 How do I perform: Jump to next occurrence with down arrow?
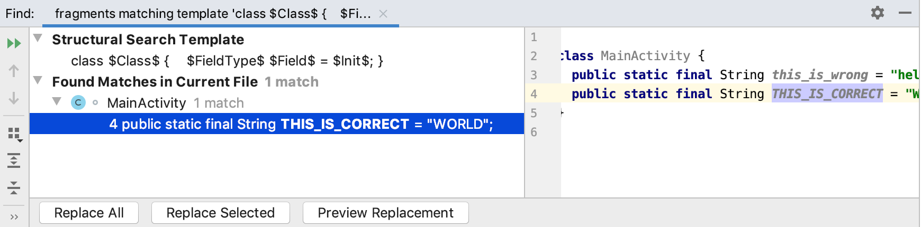14,98
